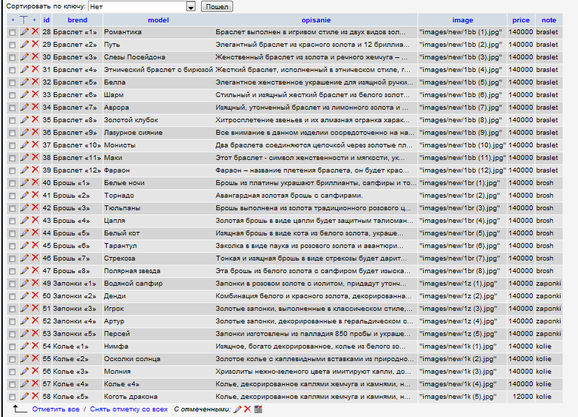Click Отметить все link

tap(56, 409)
